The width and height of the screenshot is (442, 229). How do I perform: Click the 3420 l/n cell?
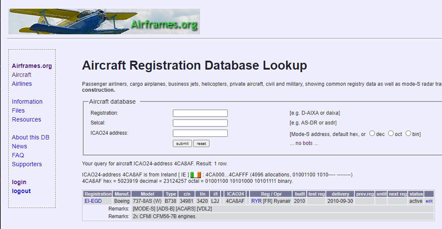coord(202,201)
